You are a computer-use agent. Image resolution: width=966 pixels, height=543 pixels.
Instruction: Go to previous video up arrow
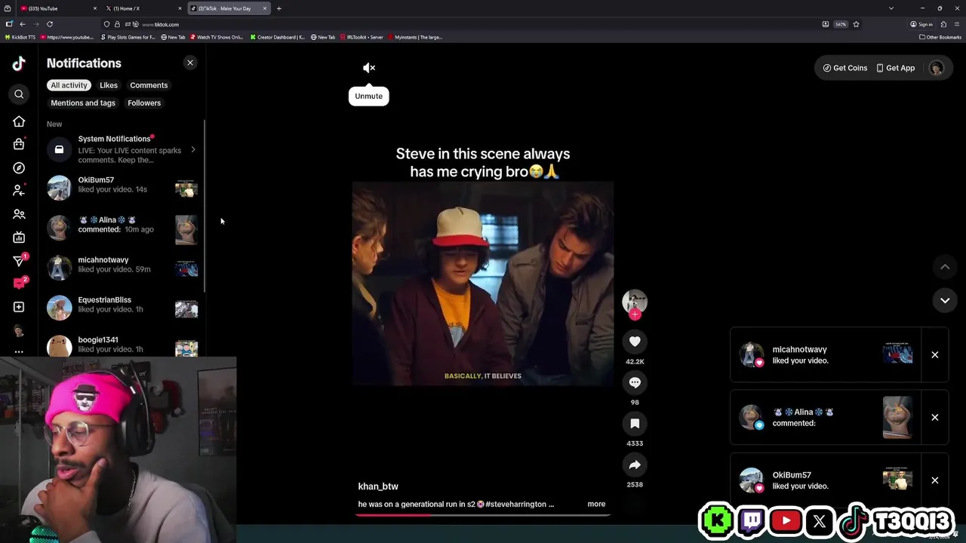(x=945, y=267)
